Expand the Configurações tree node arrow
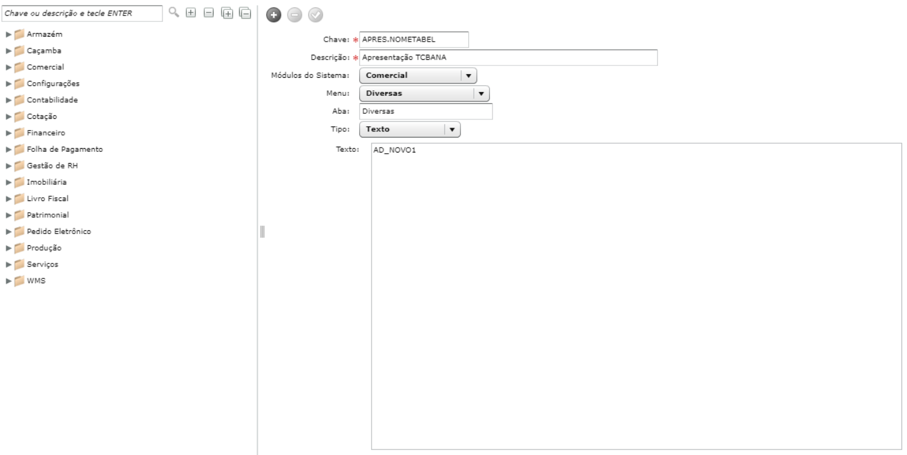This screenshot has width=907, height=455. pos(8,84)
